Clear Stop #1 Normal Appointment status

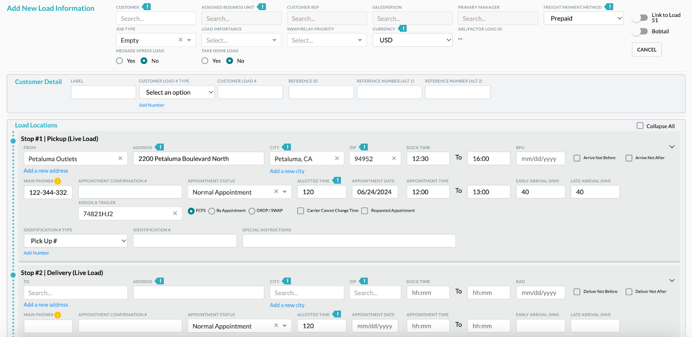tap(276, 191)
